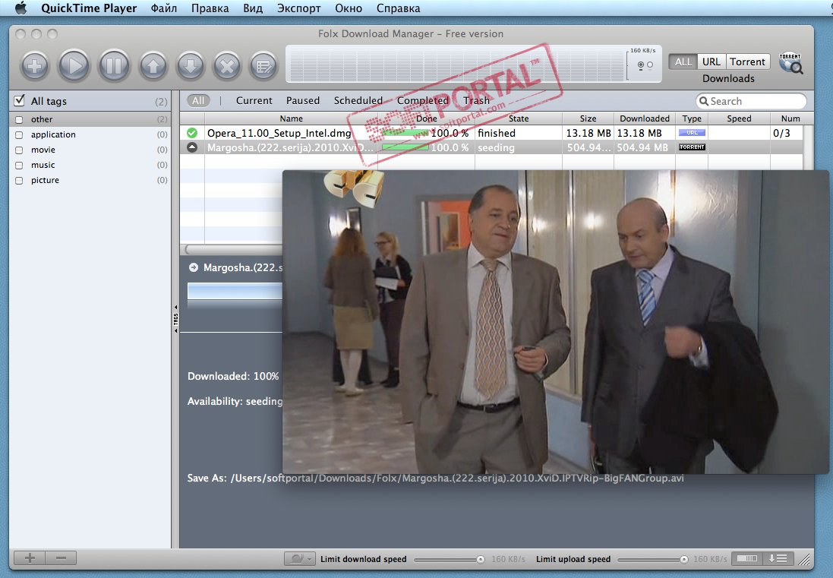Open the edit download properties toolbar button

pyautogui.click(x=263, y=66)
